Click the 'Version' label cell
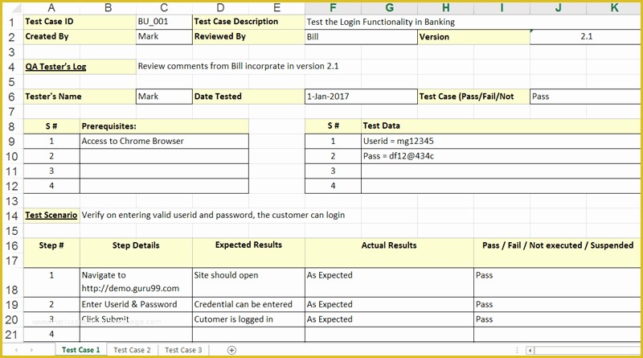This screenshot has width=643, height=358. tap(473, 37)
